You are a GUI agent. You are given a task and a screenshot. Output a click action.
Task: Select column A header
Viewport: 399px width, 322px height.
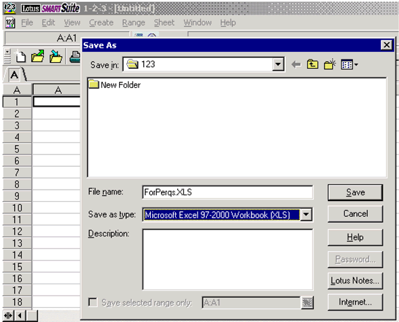58,90
